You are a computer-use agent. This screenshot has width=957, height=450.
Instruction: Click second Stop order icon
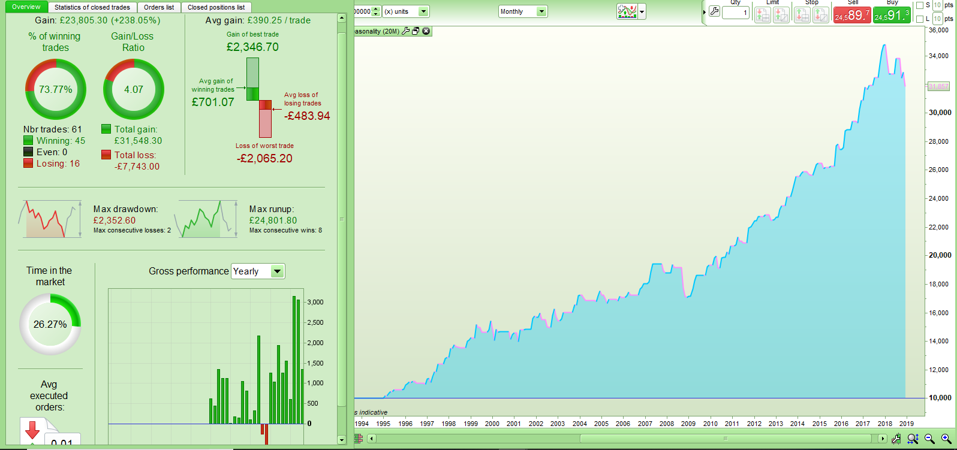point(821,14)
